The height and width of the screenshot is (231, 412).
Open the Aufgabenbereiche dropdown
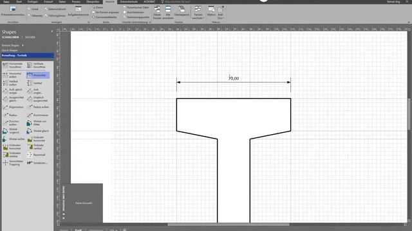[79, 12]
